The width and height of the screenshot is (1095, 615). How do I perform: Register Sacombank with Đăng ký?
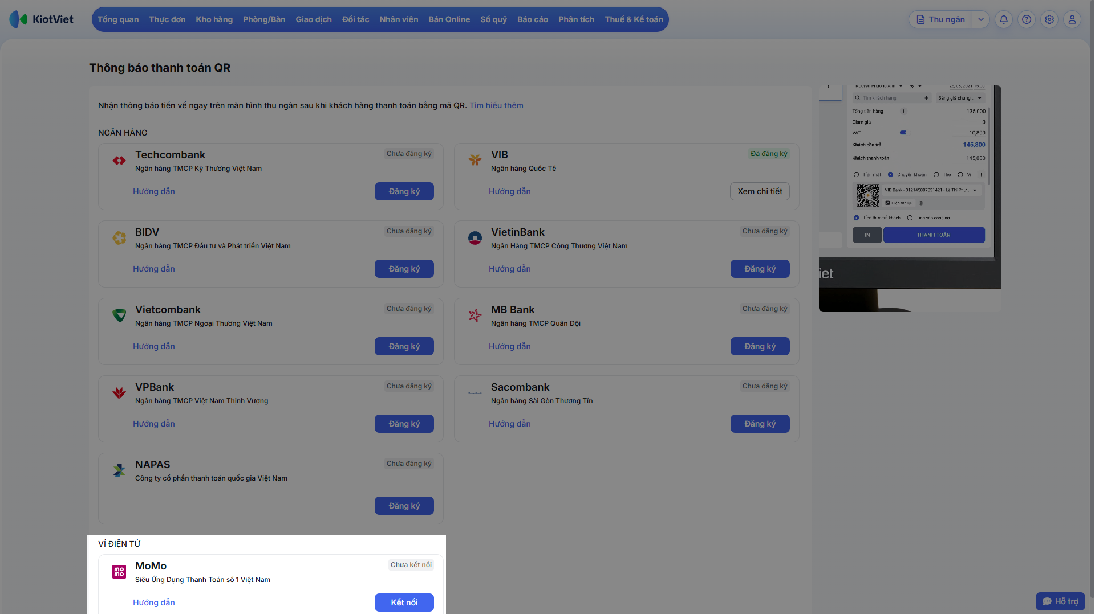pyautogui.click(x=760, y=424)
